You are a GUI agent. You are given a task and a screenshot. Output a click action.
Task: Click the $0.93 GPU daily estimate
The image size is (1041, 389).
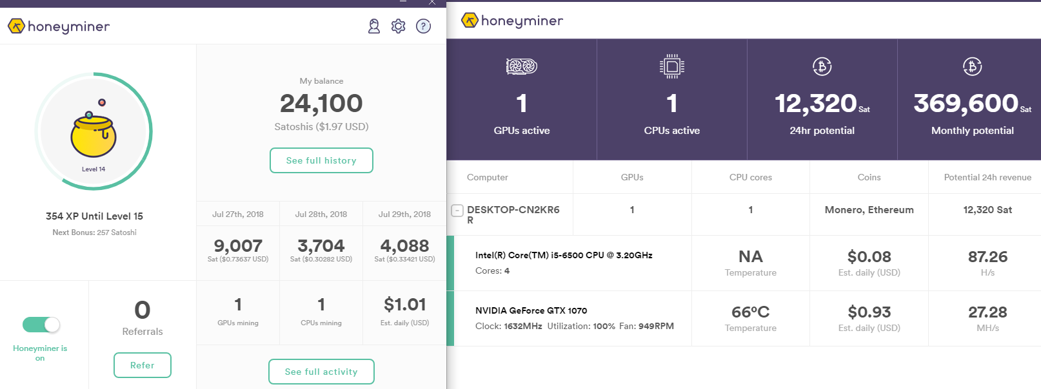pyautogui.click(x=869, y=312)
